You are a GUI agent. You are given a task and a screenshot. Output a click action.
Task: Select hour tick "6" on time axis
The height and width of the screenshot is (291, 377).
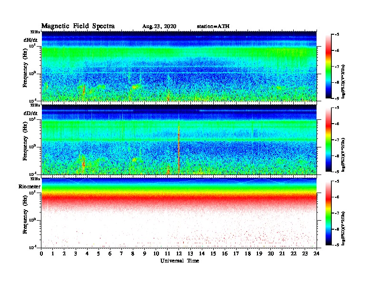(110, 254)
